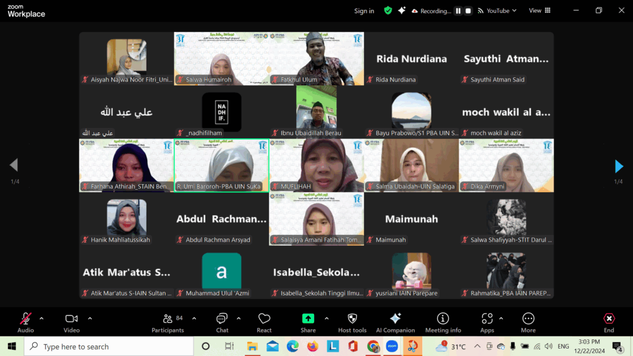633x356 pixels.
Task: Go to next page of participants
Action: [x=619, y=166]
